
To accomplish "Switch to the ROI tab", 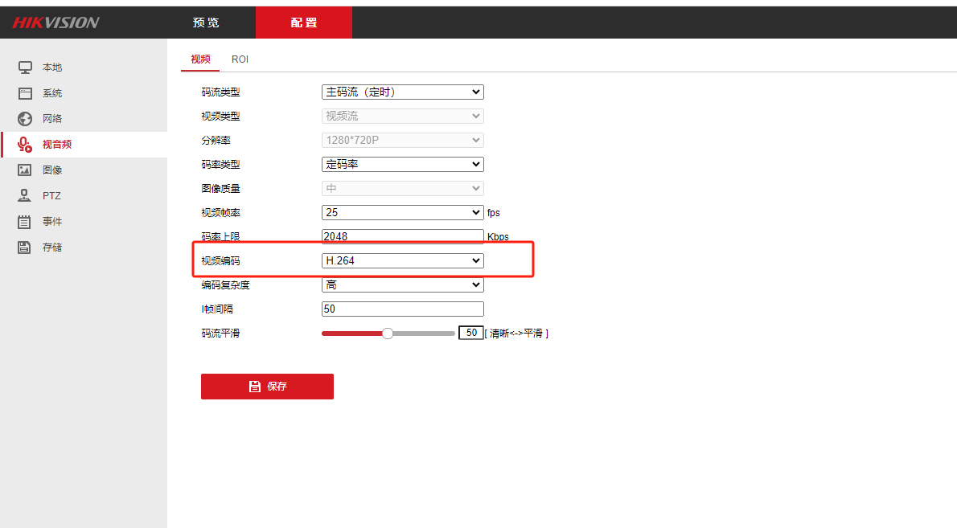I will (240, 59).
